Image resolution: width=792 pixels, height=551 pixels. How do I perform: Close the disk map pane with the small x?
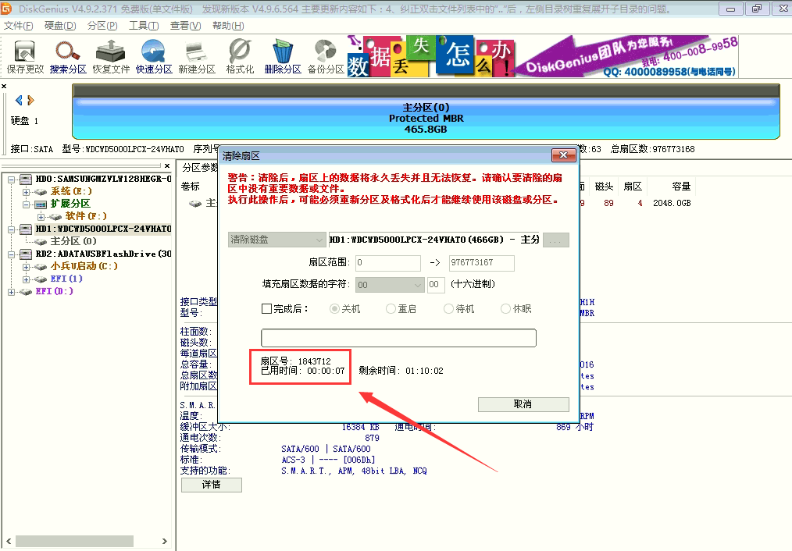pyautogui.click(x=4, y=87)
